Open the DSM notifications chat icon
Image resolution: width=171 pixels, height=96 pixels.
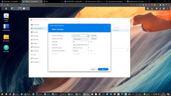(157, 9)
